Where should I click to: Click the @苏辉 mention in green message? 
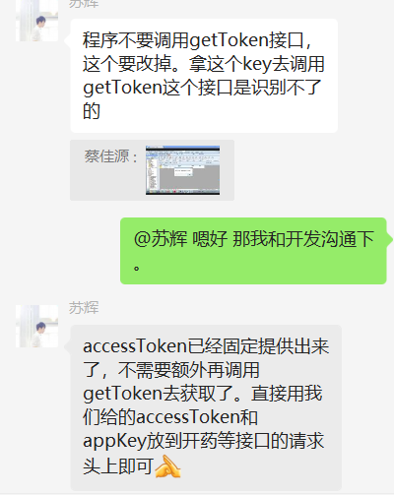click(161, 239)
